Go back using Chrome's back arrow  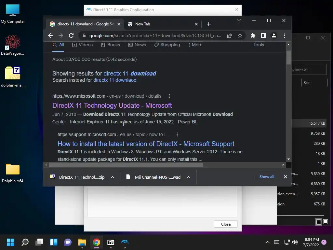tap(50, 35)
